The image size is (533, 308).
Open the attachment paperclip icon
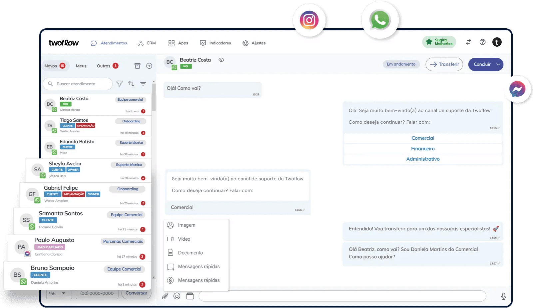click(x=165, y=296)
